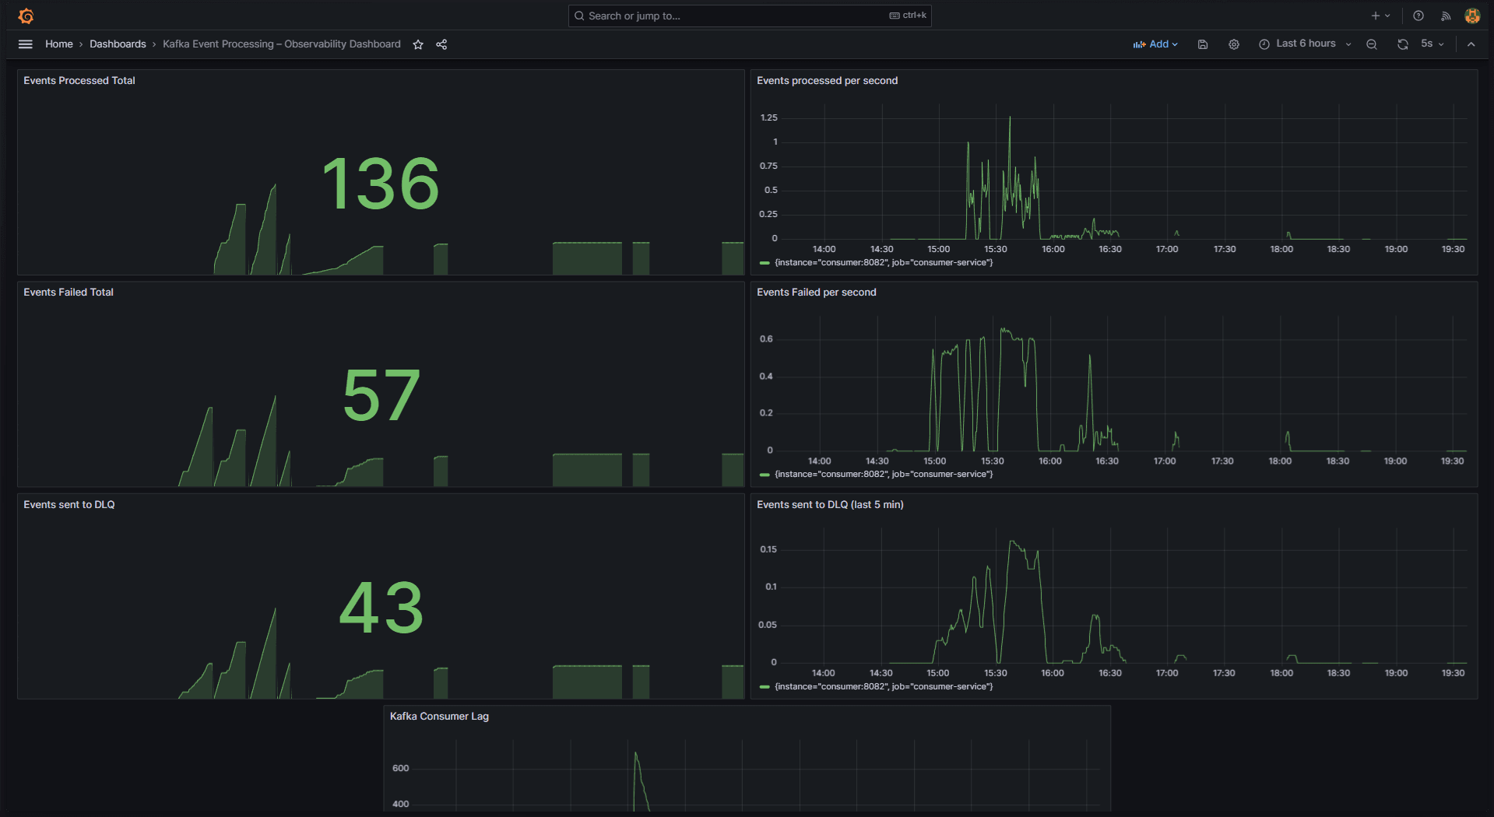1494x817 pixels.
Task: Click the Grafana logo icon
Action: [x=26, y=16]
